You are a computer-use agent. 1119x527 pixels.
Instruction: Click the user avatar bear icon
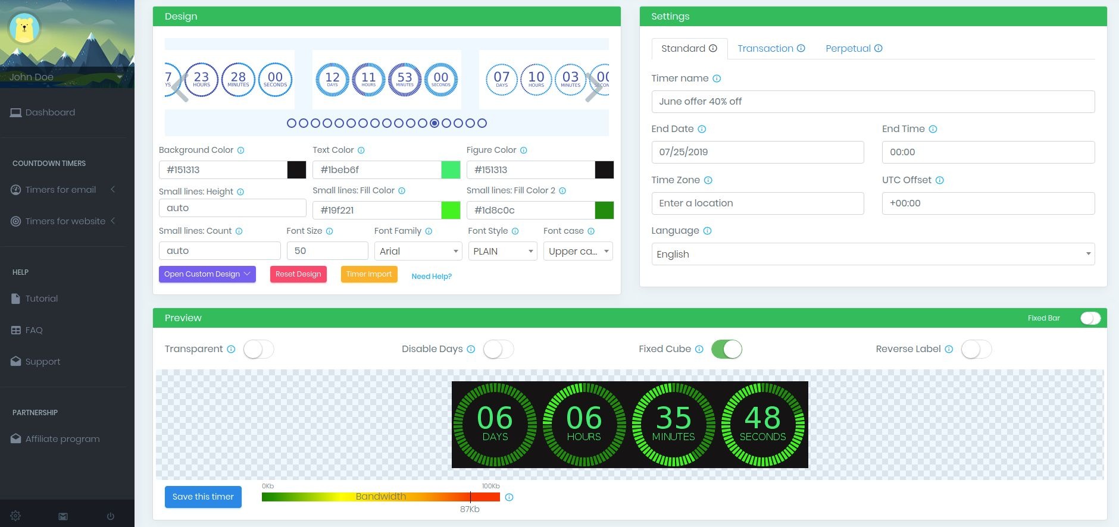pyautogui.click(x=24, y=28)
